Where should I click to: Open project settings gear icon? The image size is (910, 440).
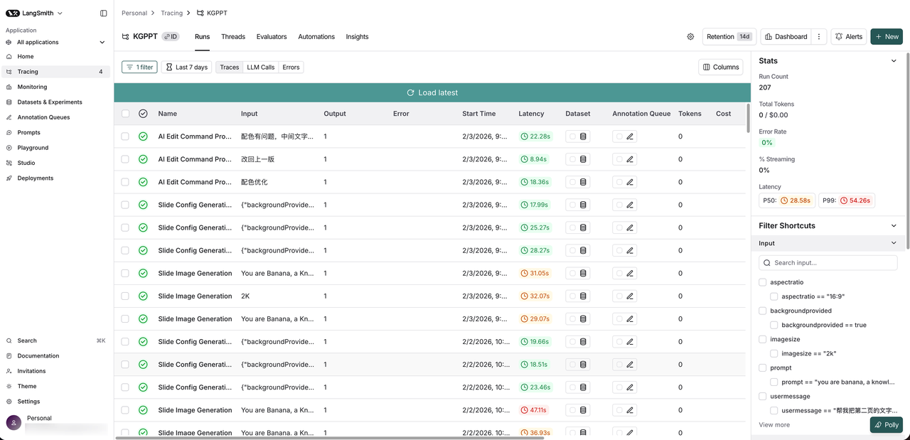[690, 37]
